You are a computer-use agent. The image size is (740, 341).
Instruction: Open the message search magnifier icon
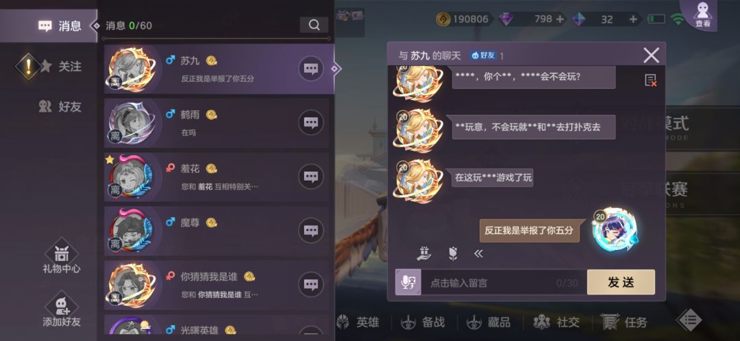click(x=314, y=25)
